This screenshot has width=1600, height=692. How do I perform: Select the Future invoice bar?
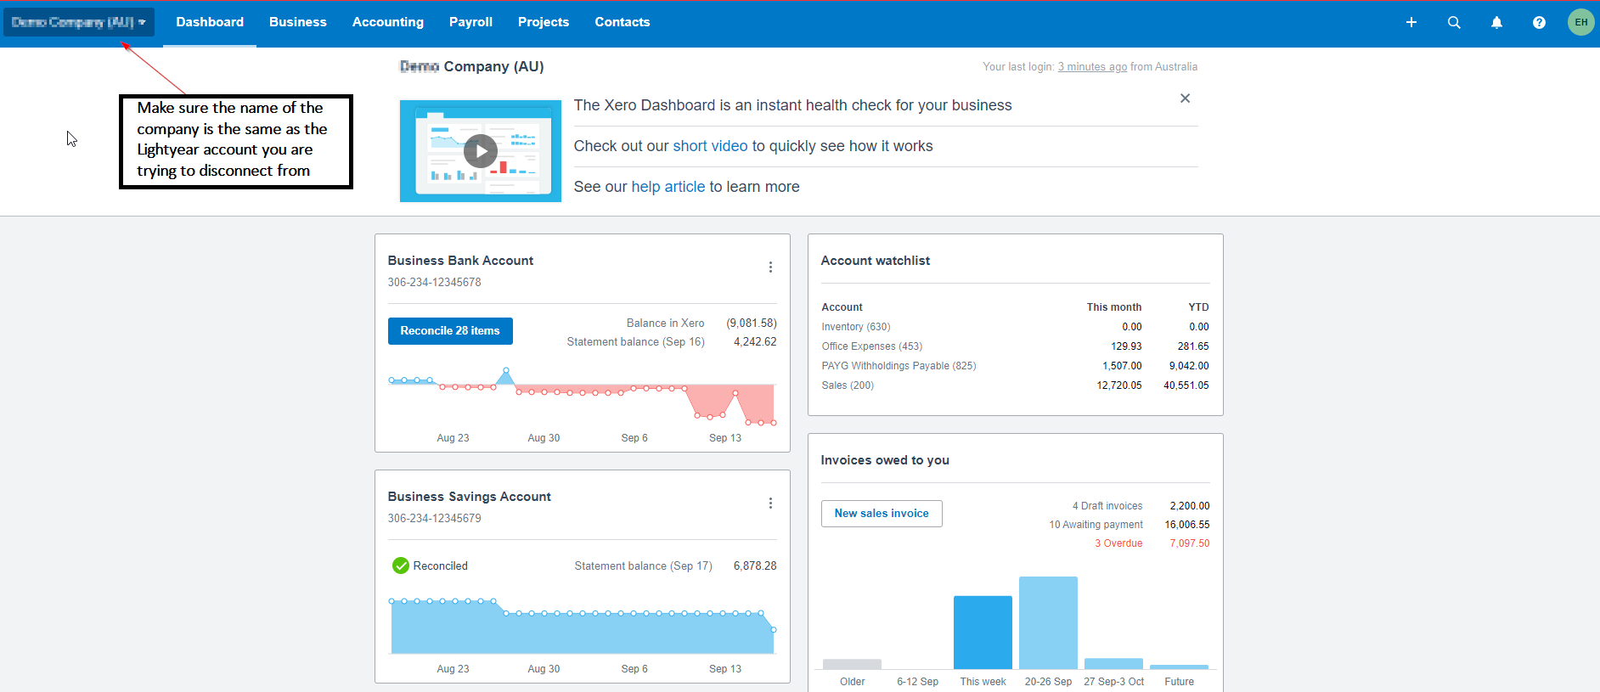tap(1179, 667)
